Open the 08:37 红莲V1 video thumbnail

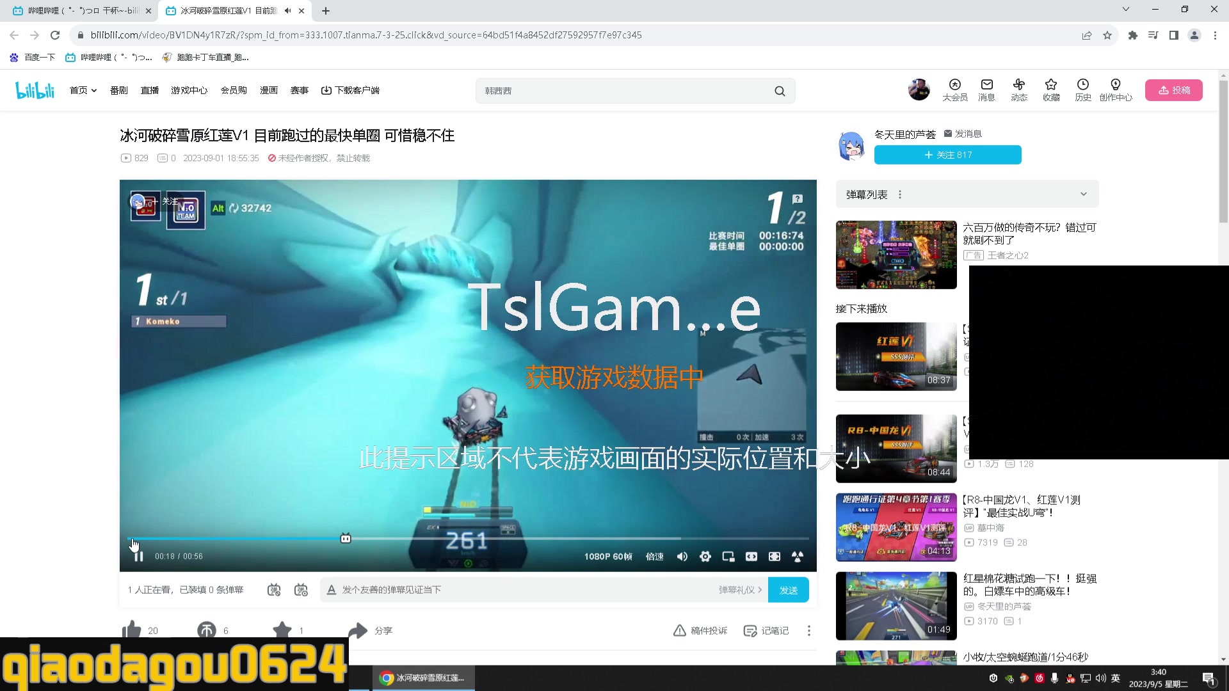pos(896,356)
